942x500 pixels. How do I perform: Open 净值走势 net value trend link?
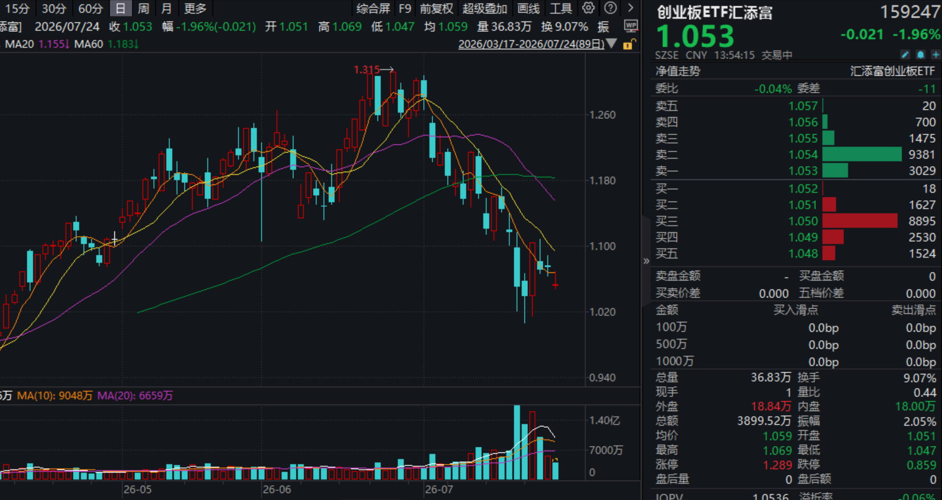pos(678,71)
